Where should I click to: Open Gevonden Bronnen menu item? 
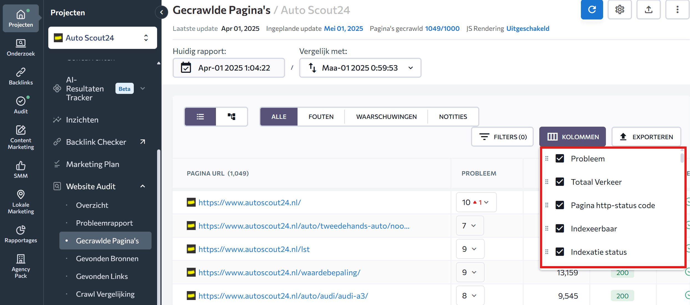point(107,259)
